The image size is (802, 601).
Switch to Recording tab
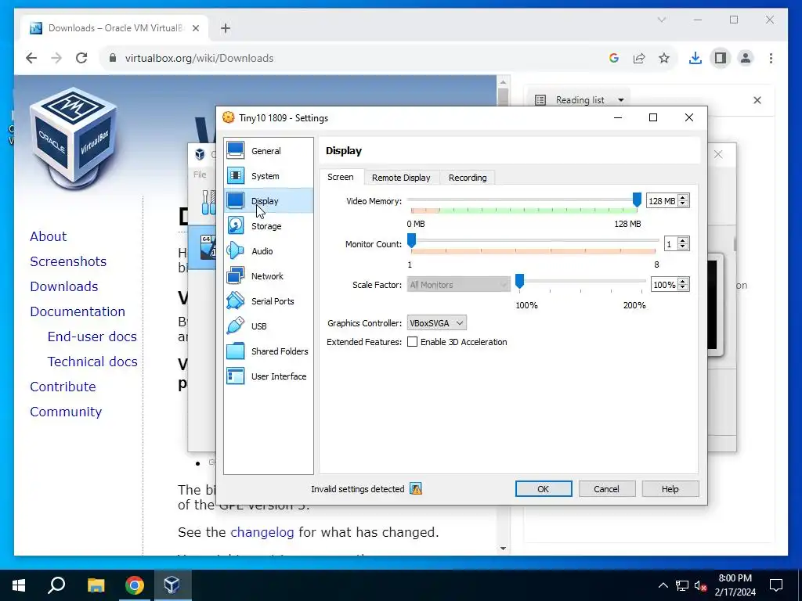coord(468,178)
